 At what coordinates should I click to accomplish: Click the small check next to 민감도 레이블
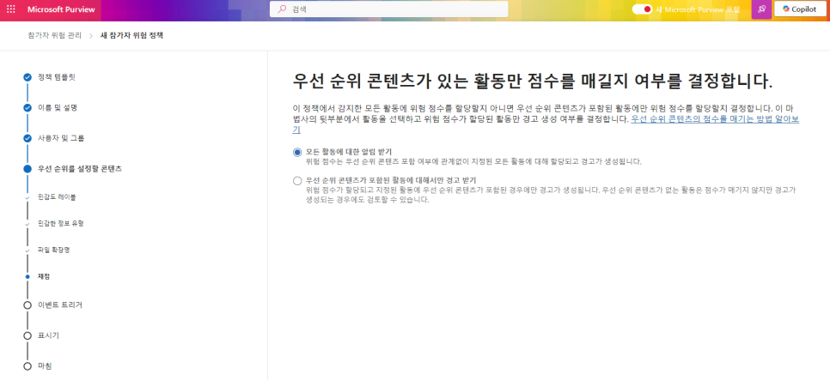tap(27, 197)
